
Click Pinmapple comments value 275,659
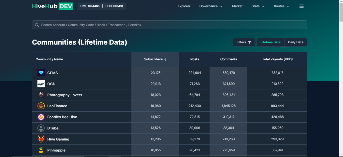click(x=229, y=150)
